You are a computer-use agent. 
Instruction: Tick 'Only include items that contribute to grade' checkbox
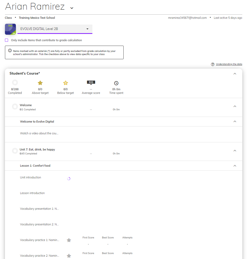pyautogui.click(x=7, y=40)
